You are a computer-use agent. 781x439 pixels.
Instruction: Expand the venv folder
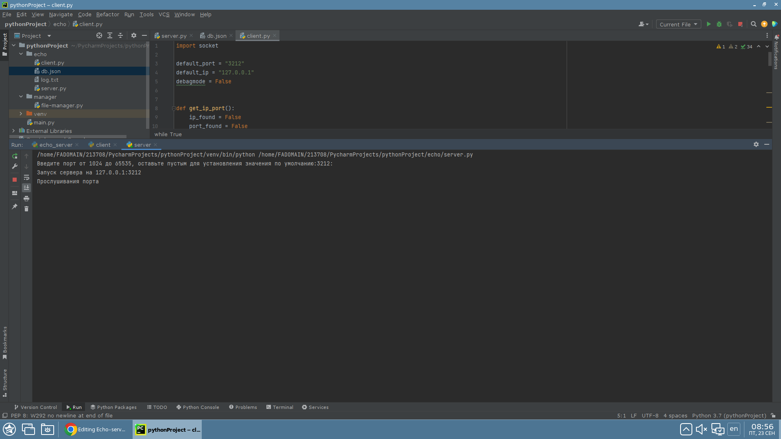pos(20,114)
